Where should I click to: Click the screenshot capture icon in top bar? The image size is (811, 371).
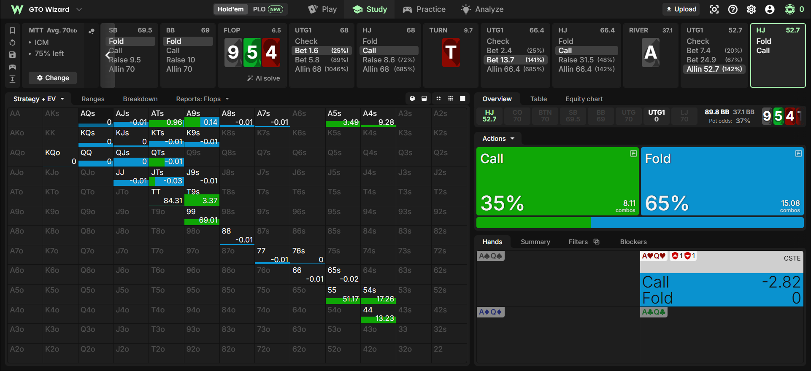(x=714, y=9)
